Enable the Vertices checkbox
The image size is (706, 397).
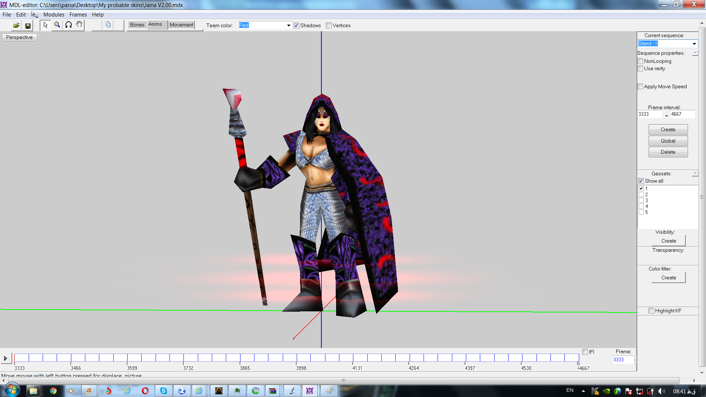coord(329,25)
